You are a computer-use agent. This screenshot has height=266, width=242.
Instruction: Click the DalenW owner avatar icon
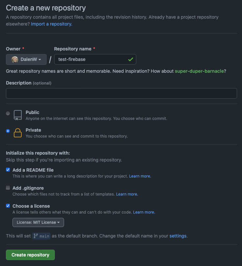(15, 59)
